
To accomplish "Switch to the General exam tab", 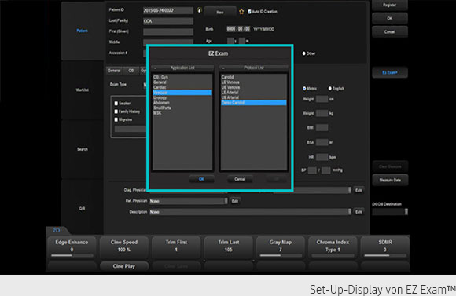I will [x=114, y=71].
